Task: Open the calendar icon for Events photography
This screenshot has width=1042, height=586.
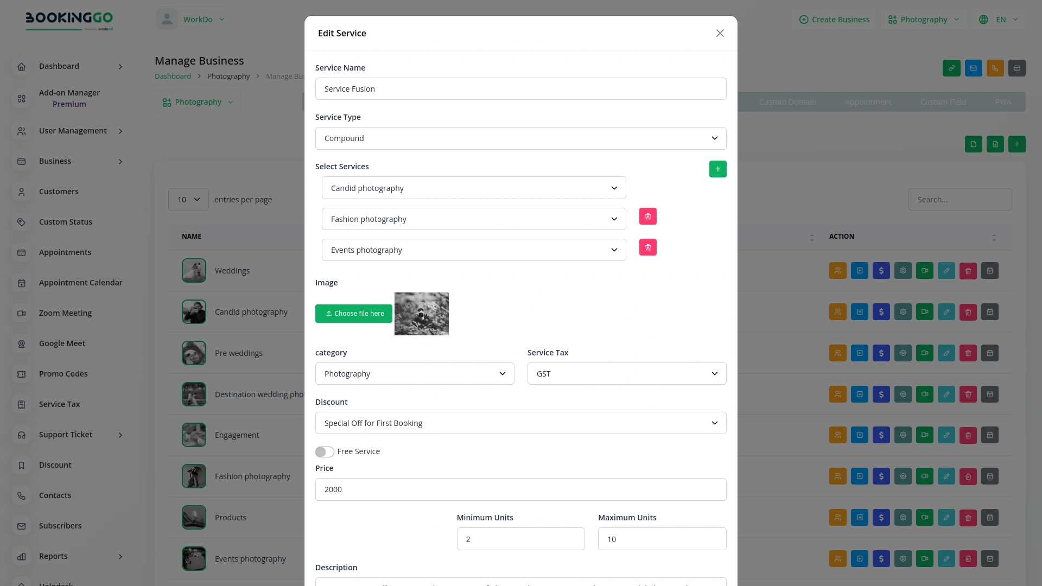Action: tap(990, 558)
